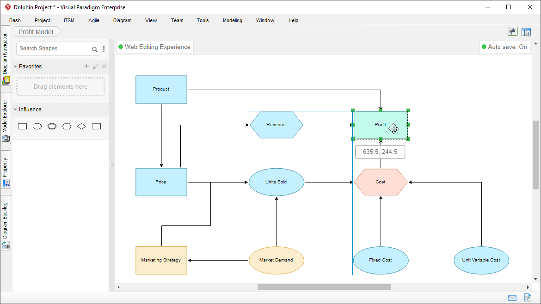Open the Window menu
Image resolution: width=541 pixels, height=304 pixels.
265,20
